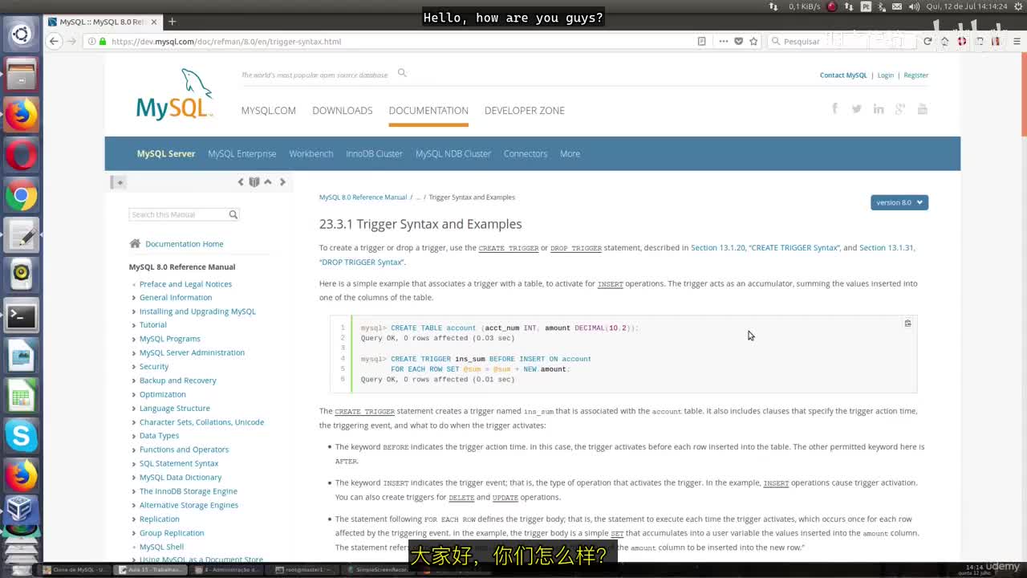Viewport: 1027px width, 578px height.
Task: Open MYSQL.COM top navigation tab
Action: tap(269, 111)
